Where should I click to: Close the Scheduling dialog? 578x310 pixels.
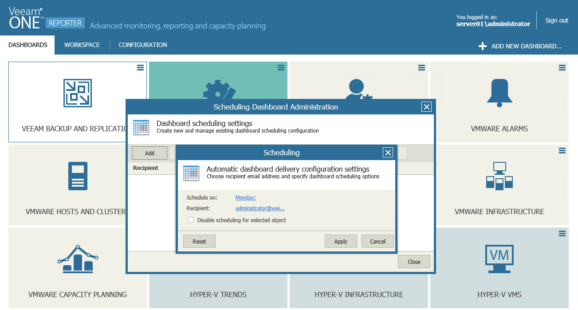[x=388, y=153]
